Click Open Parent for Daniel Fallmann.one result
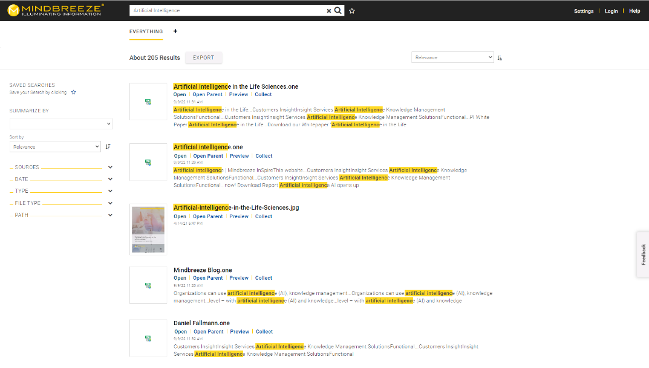The height and width of the screenshot is (368, 649). 209,332
